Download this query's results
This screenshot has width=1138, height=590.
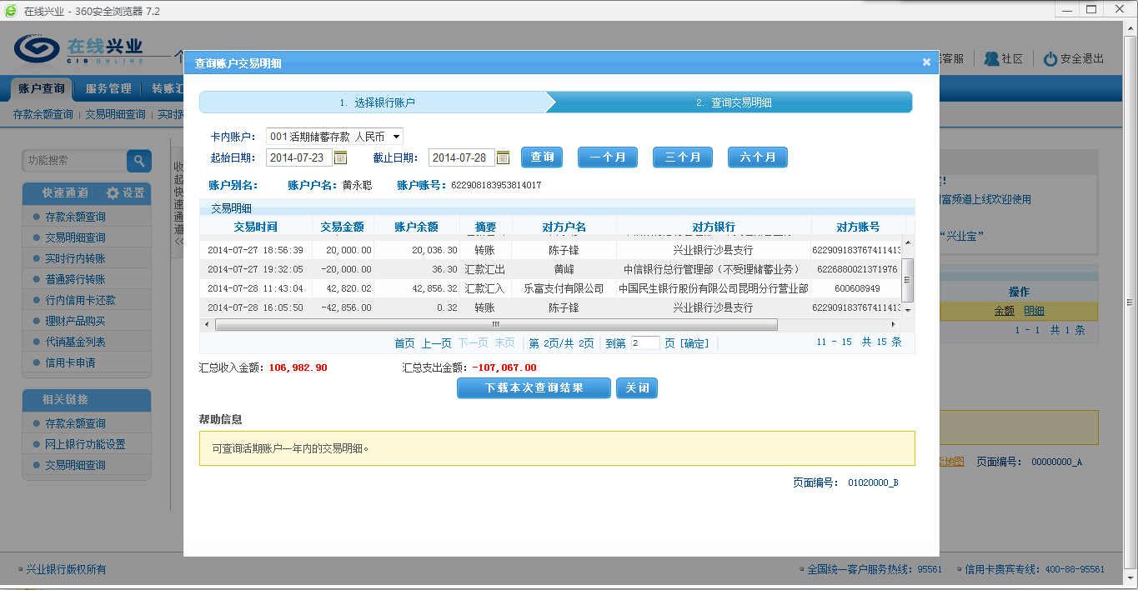(x=534, y=388)
